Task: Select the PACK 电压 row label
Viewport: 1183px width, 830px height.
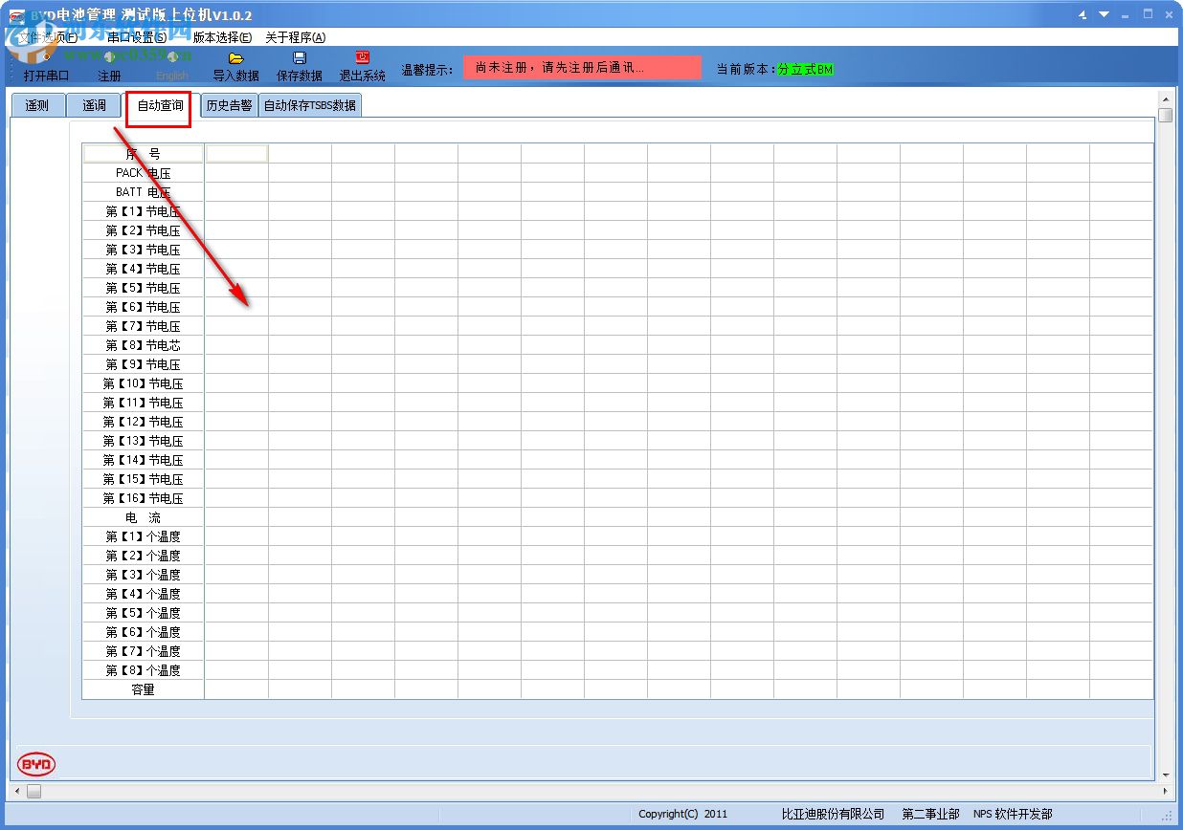Action: 144,173
